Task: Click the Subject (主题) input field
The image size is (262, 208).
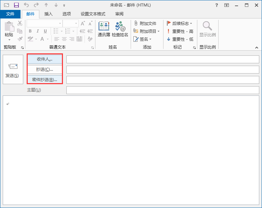Action: point(162,90)
